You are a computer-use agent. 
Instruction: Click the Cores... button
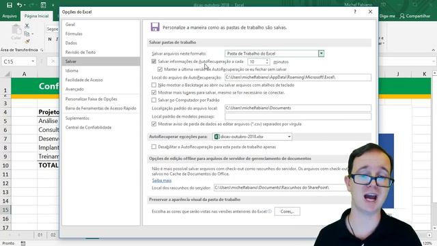(x=287, y=211)
